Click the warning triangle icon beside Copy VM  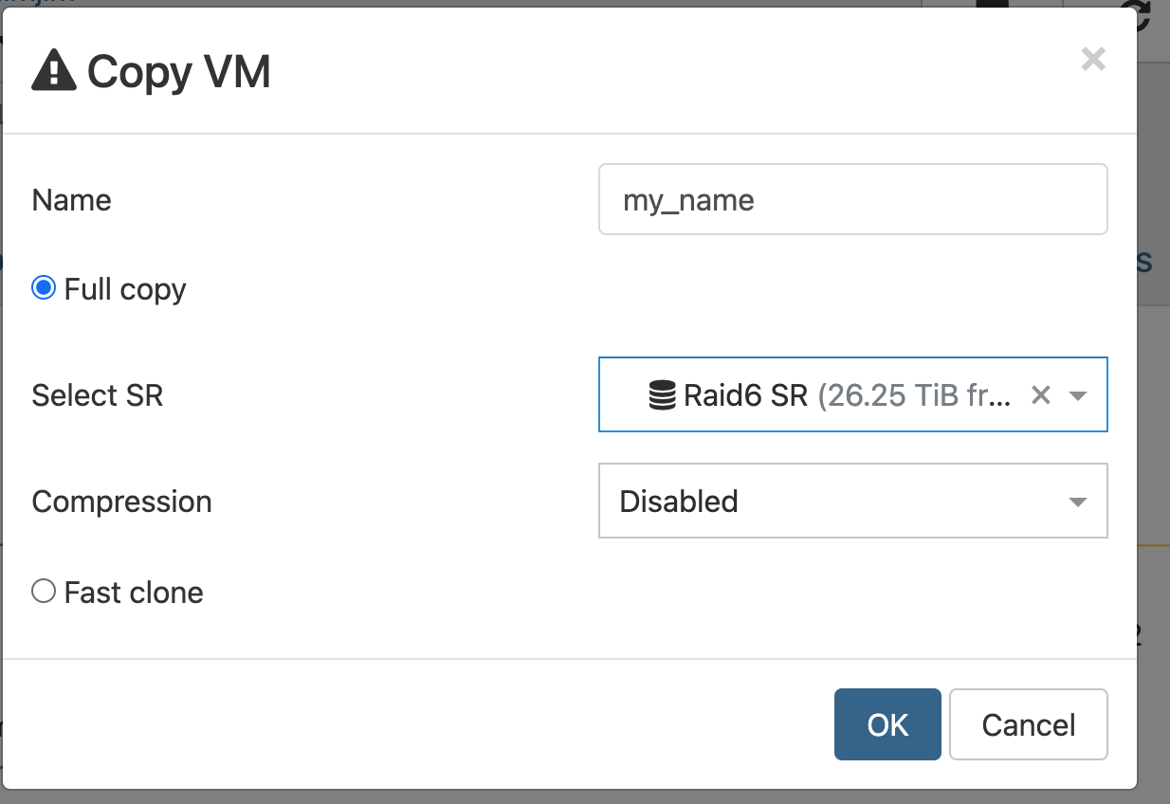[54, 71]
